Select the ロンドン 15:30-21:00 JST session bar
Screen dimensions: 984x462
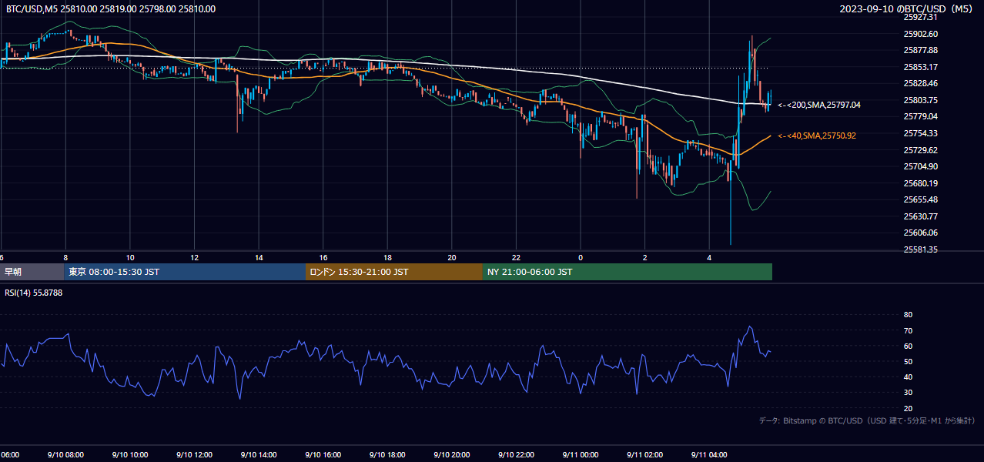pyautogui.click(x=394, y=272)
